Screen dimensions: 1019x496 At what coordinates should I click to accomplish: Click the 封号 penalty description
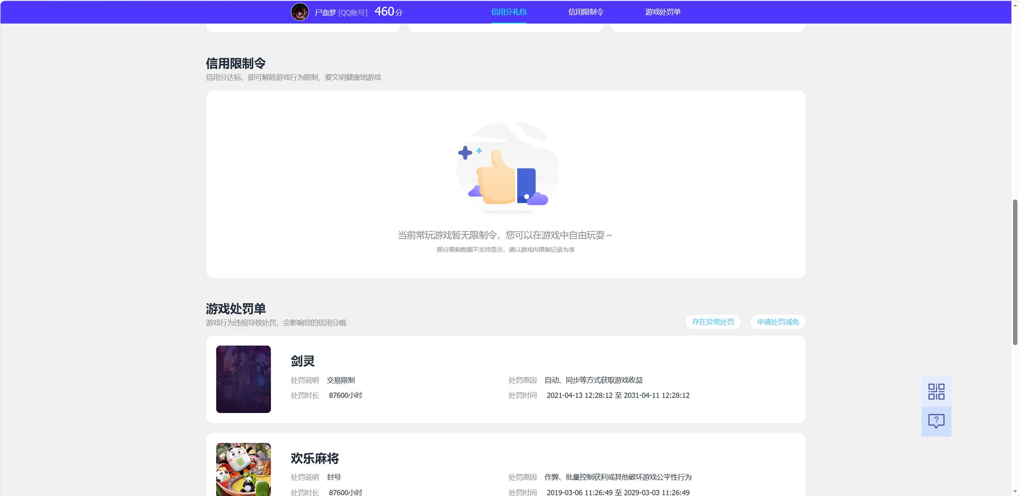pos(334,477)
